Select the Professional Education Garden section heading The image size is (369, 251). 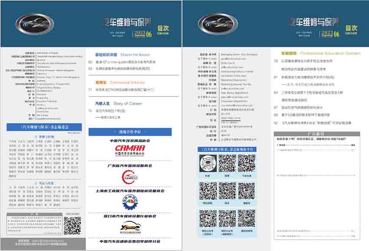317,53
